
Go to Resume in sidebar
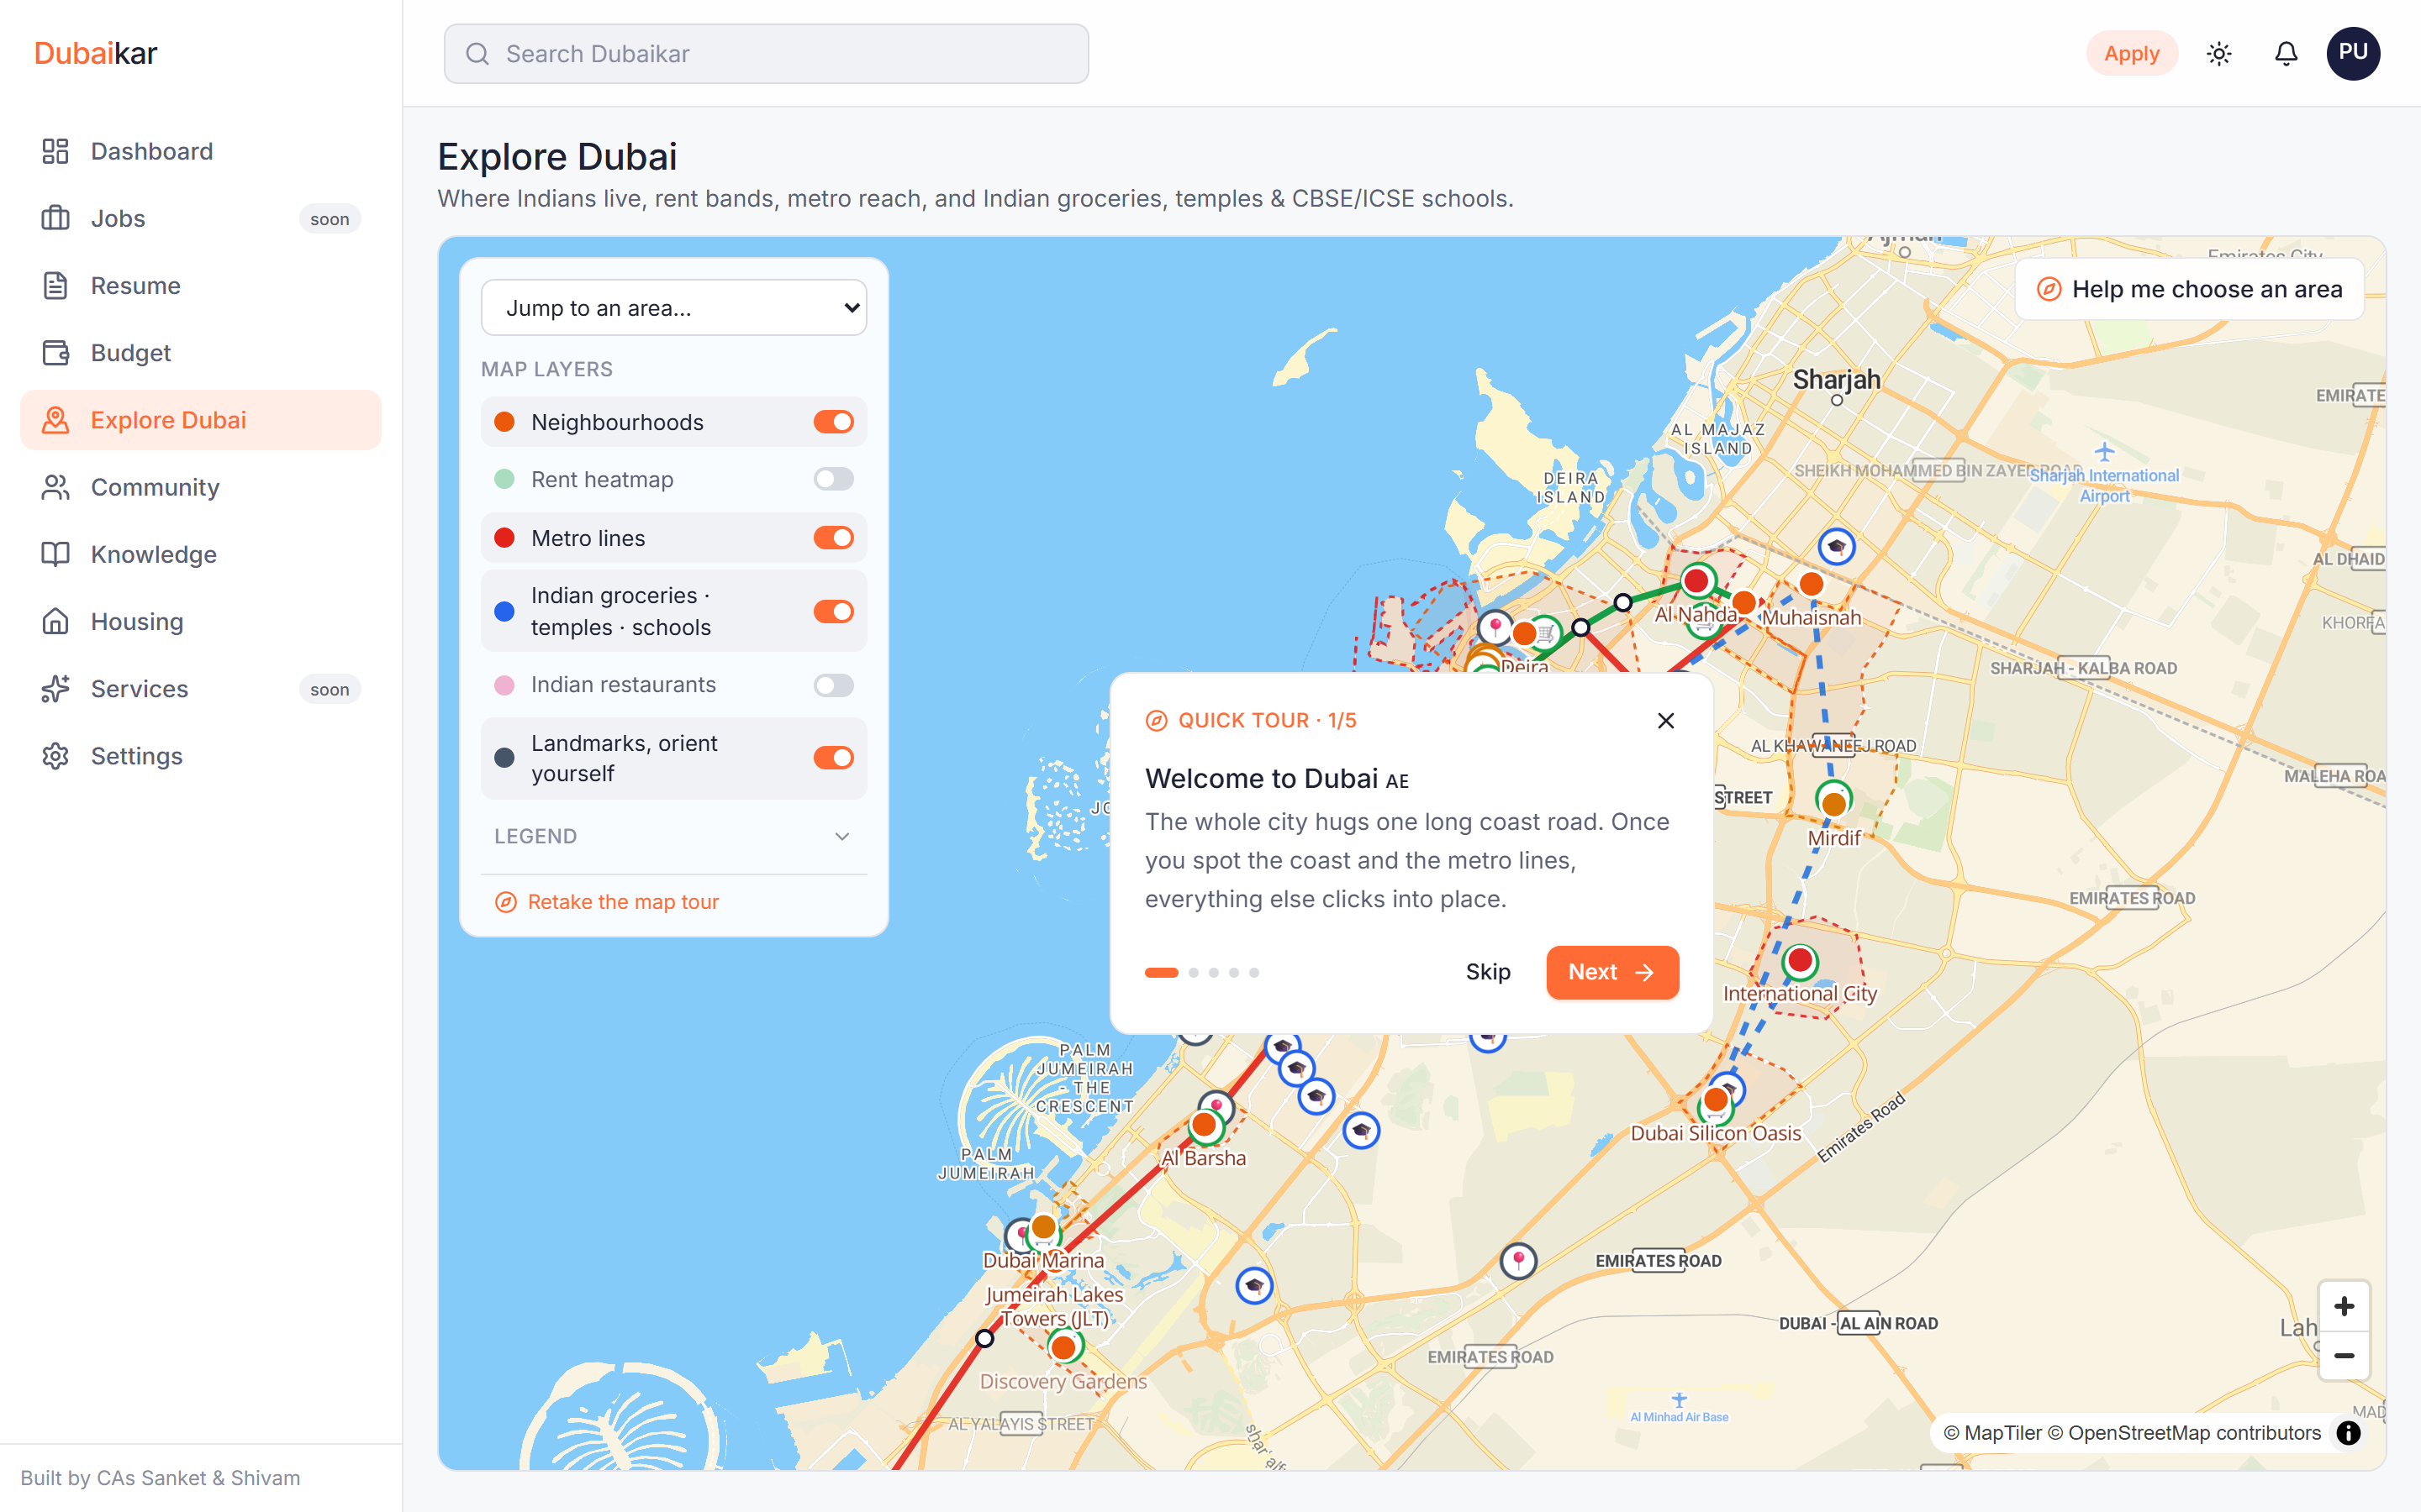tap(200, 285)
